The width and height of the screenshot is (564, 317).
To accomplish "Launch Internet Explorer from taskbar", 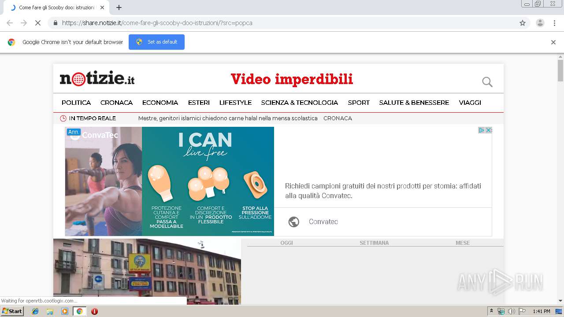I will point(35,311).
